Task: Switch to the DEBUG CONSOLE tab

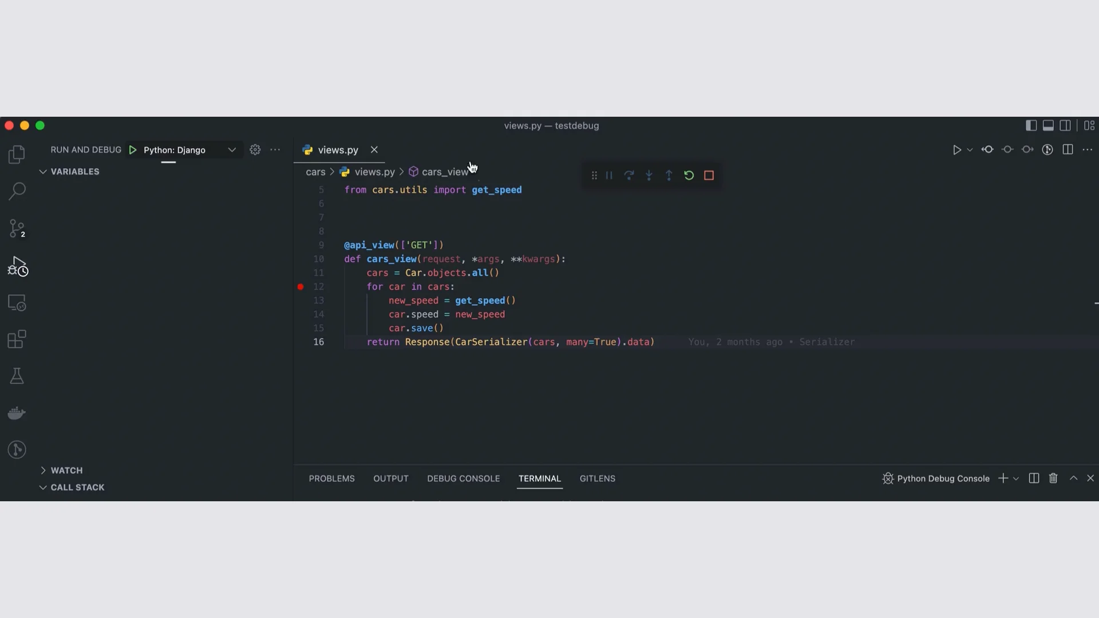Action: click(464, 478)
